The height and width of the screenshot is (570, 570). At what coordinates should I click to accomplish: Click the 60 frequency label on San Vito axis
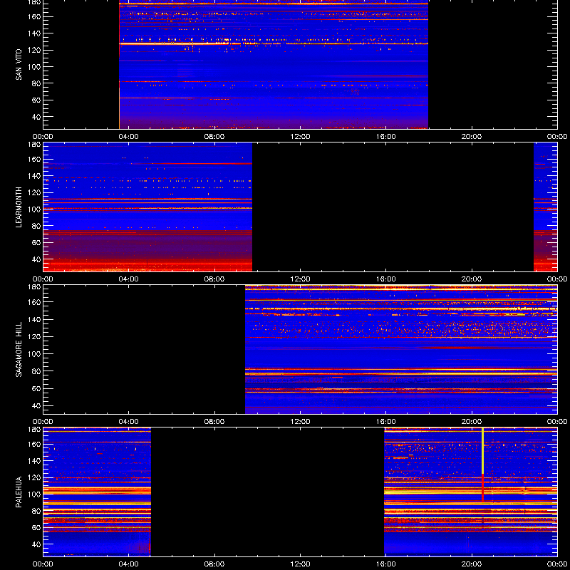click(x=37, y=100)
